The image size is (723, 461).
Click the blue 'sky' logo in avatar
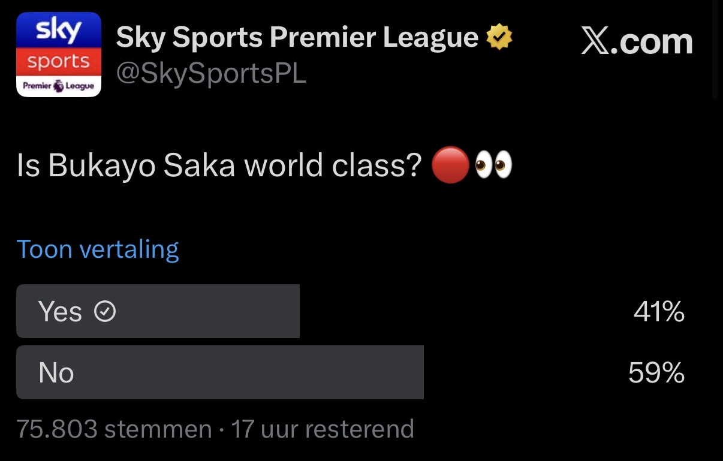(58, 30)
